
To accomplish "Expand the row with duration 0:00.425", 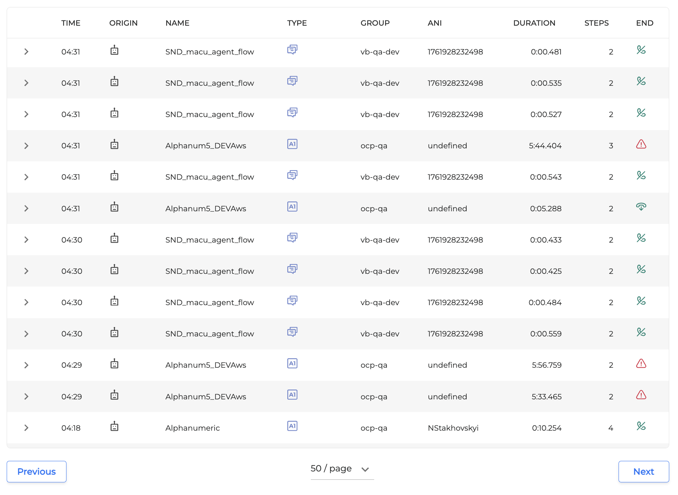I will (x=26, y=271).
